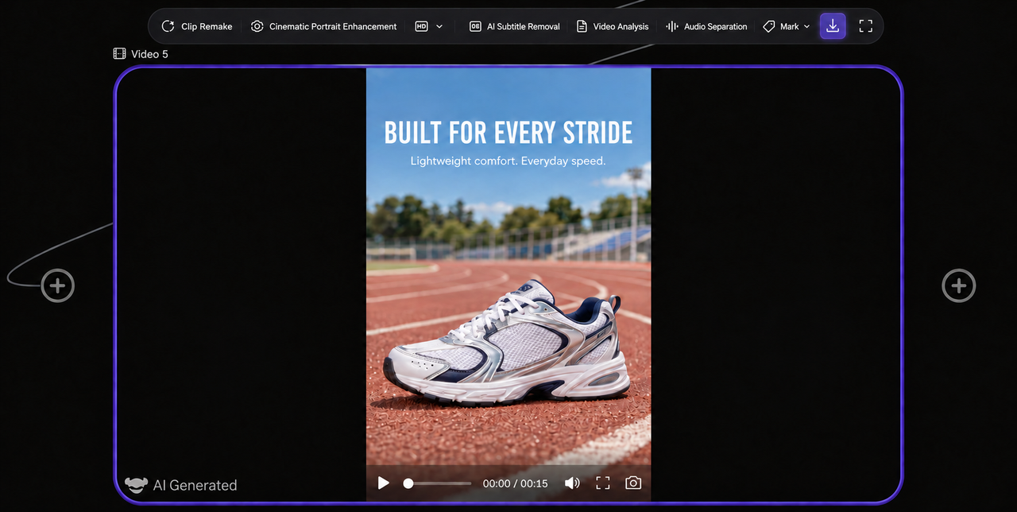Enter fullscreen from the top toolbar
This screenshot has height=512, width=1017.
pyautogui.click(x=866, y=26)
